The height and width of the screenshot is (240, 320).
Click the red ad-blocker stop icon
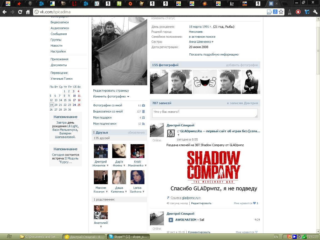(x=298, y=12)
